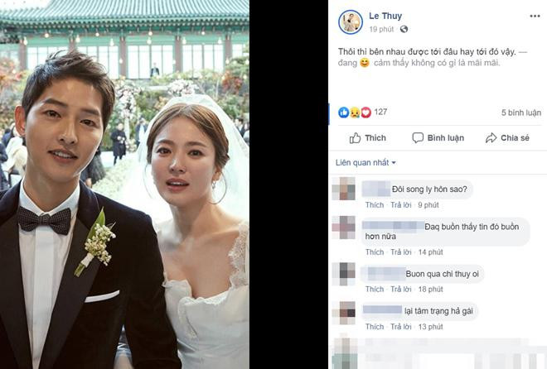Open the wedding photo in the post
The image size is (547, 369).
coord(124,184)
